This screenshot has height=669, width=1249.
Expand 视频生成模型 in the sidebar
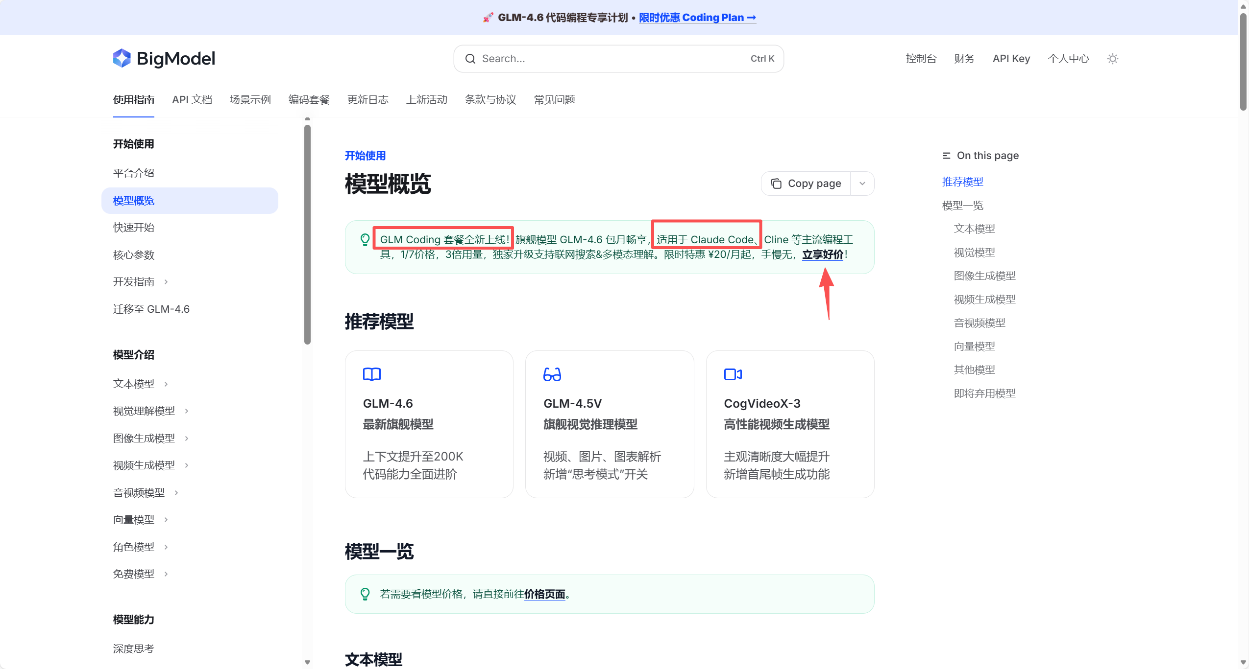click(187, 465)
